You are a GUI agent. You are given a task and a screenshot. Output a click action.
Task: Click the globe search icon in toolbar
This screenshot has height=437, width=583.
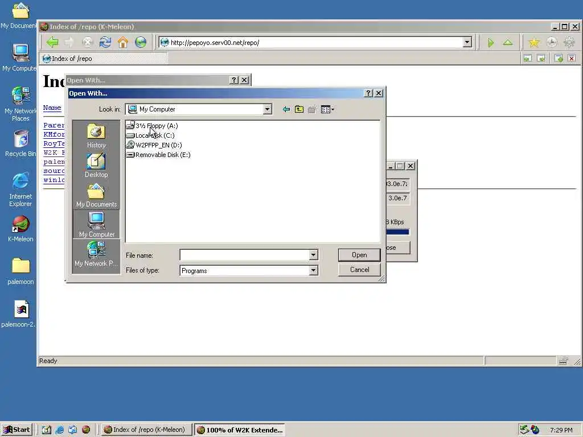141,42
